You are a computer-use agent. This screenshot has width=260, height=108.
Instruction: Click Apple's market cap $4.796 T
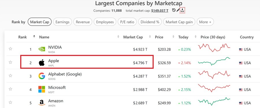(140, 63)
